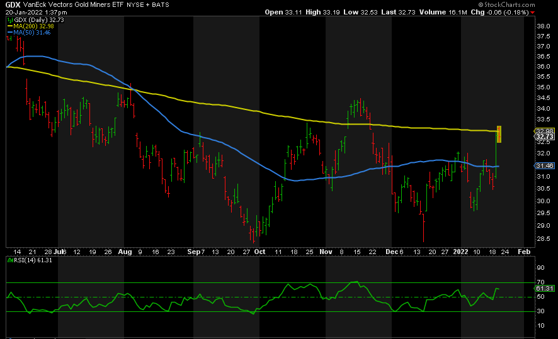Click the Volume 16.1M value
This screenshot has width=558, height=339.
pos(443,12)
